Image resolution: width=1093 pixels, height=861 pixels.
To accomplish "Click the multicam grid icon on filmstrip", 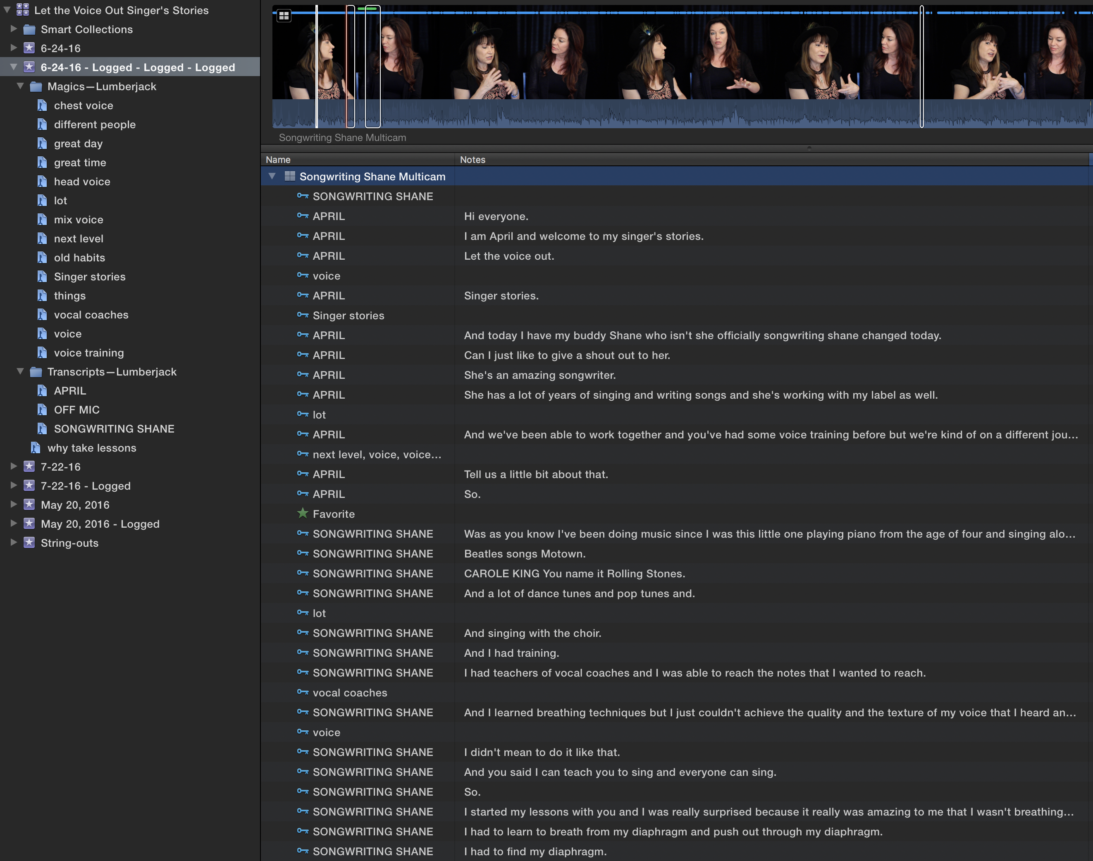I will pos(284,16).
